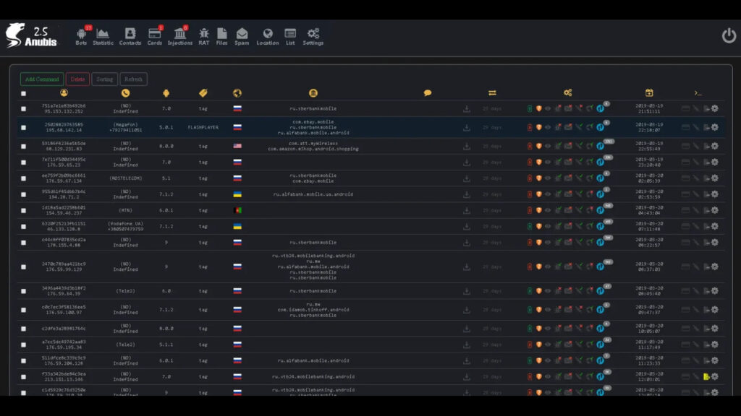The height and width of the screenshot is (416, 741).
Task: Click the eye icon in 21:51:11 row
Action: pyautogui.click(x=549, y=108)
